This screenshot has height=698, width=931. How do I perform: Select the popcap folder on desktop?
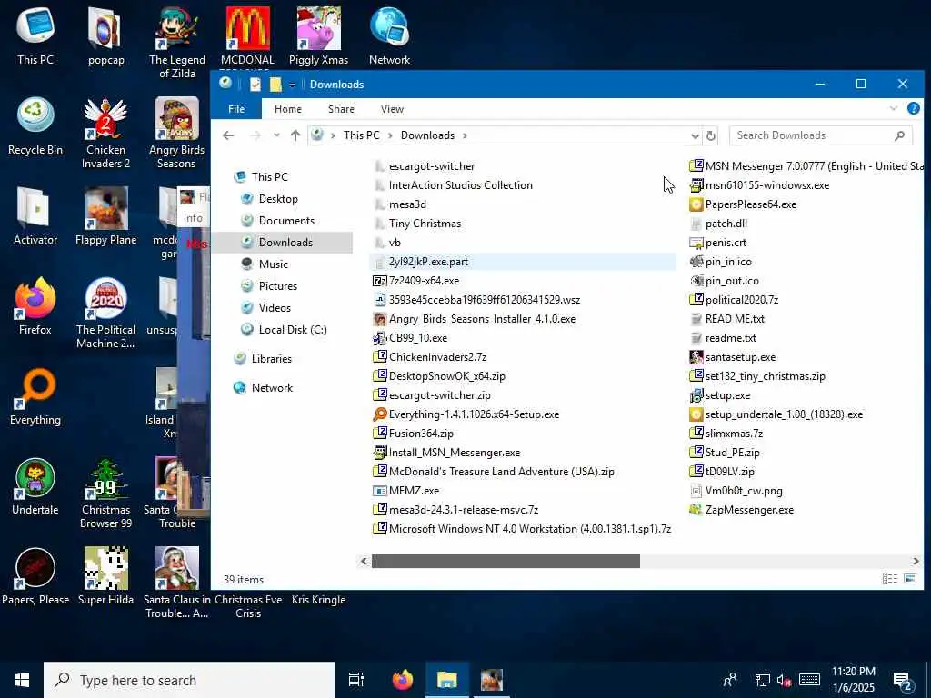pyautogui.click(x=105, y=36)
